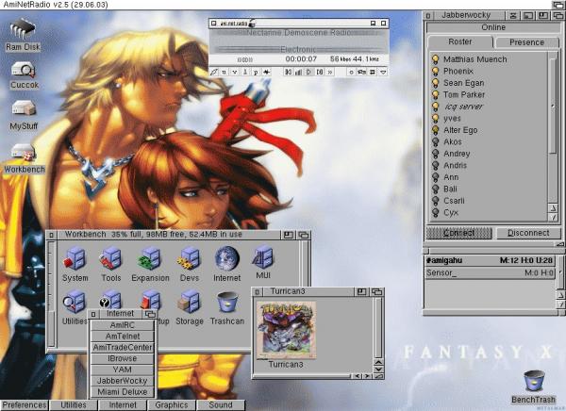Select the #amigahu channel row
566x411 pixels.
pyautogui.click(x=490, y=260)
